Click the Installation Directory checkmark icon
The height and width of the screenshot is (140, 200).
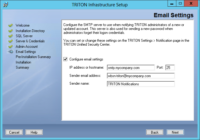point(11,31)
